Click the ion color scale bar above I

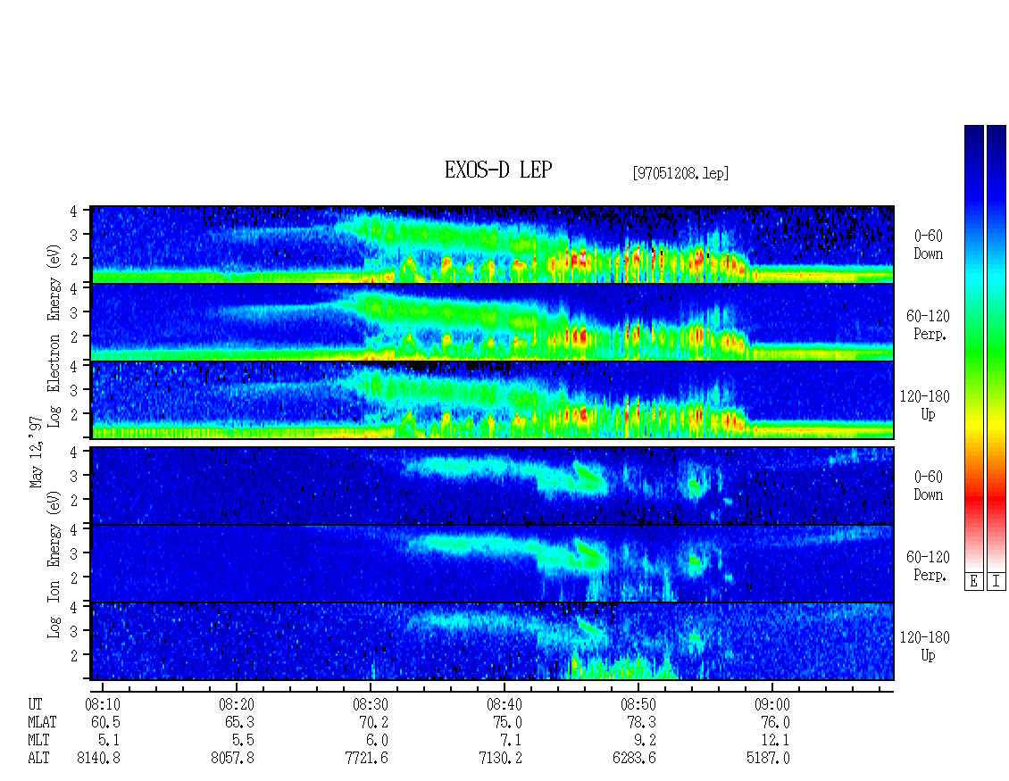pyautogui.click(x=996, y=347)
